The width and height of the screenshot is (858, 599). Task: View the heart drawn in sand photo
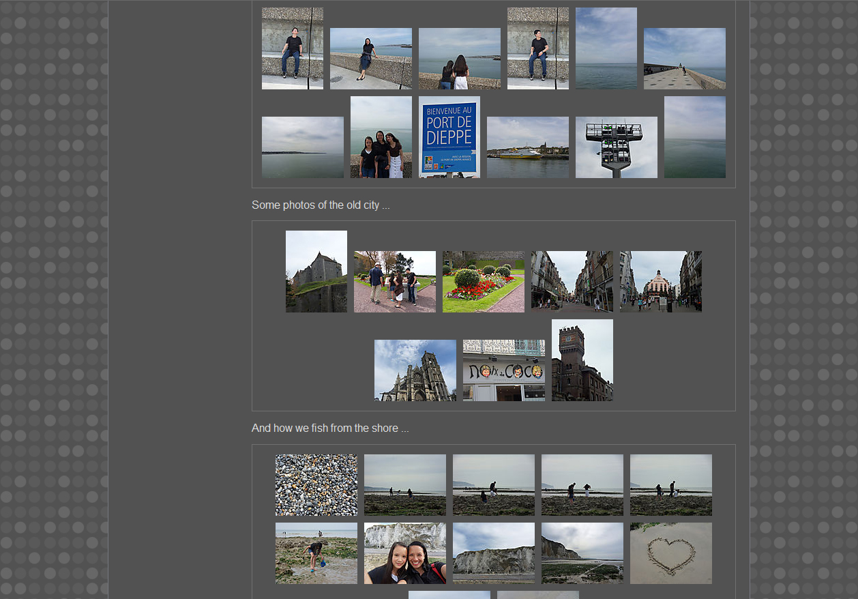(x=670, y=553)
